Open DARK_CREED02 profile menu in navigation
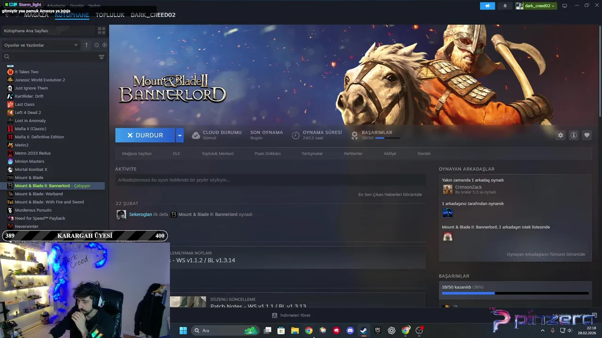 pyautogui.click(x=153, y=15)
